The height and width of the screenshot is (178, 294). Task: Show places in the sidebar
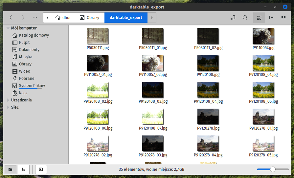[11, 169]
